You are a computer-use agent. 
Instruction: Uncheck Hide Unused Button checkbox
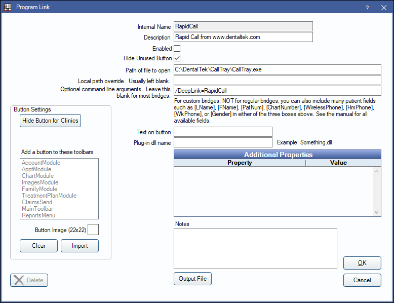[177, 58]
